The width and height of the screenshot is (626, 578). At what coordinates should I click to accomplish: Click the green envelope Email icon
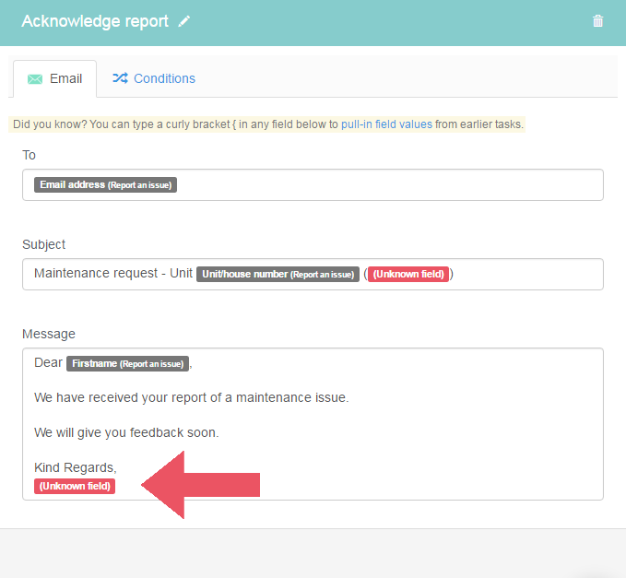35,79
